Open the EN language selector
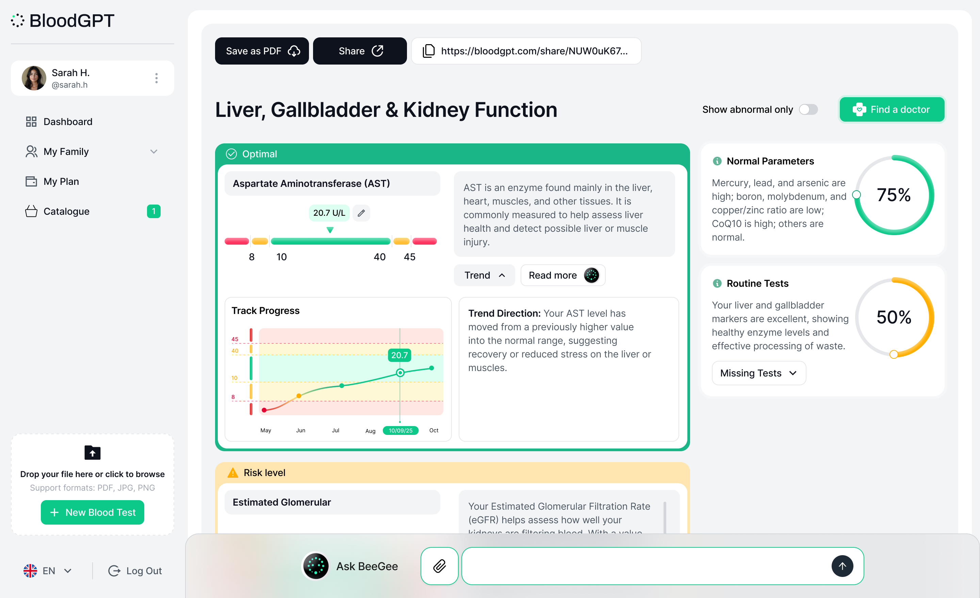 tap(48, 570)
